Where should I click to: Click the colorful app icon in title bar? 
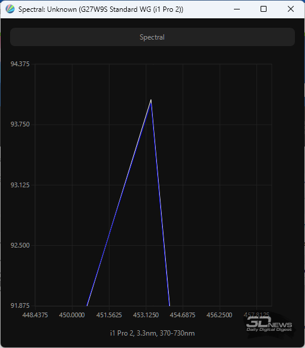pyautogui.click(x=10, y=9)
